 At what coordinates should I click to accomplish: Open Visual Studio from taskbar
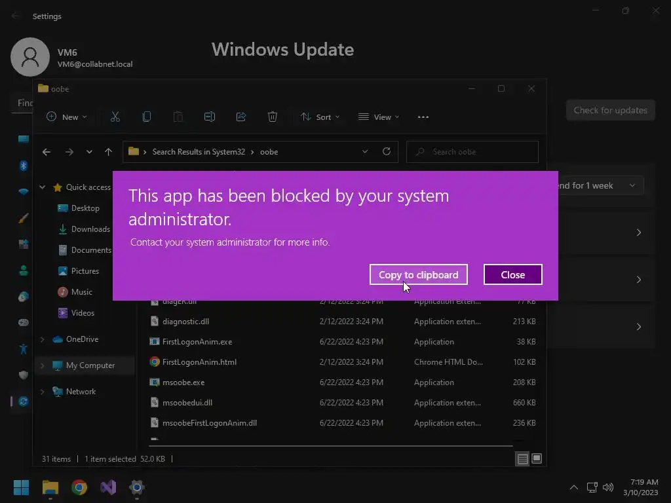coord(108,487)
